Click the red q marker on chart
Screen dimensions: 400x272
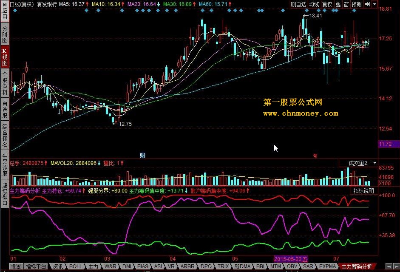pos(315,155)
